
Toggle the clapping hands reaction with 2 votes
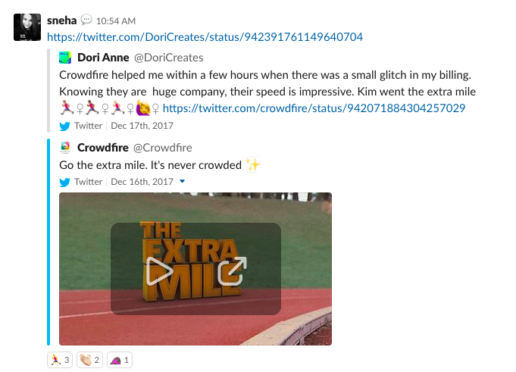point(89,360)
